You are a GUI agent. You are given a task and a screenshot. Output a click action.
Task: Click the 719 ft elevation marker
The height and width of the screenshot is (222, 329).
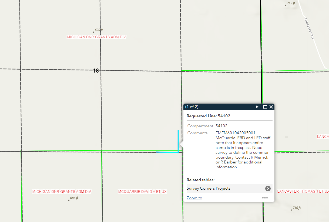(x=286, y=5)
